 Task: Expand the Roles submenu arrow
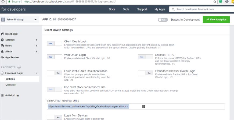pos(37,46)
